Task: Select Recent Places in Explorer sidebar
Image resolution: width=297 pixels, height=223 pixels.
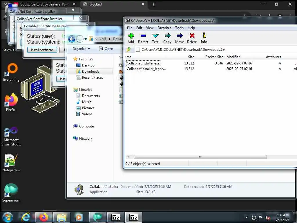Action: [x=90, y=77]
